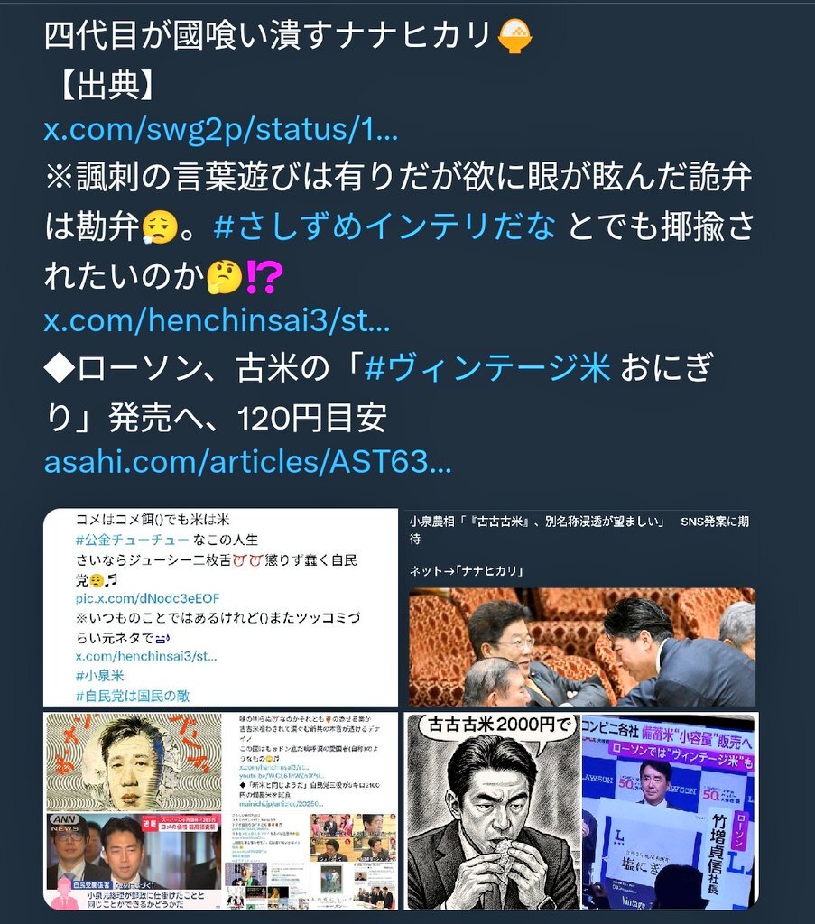Select #自民党は国民の敵 in the attached image
Viewport: 815px width, 924px height.
click(x=133, y=696)
